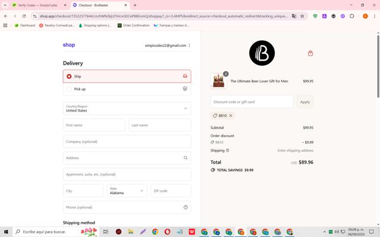Click the $89.96 total amount
Screen dimensions: 380x237
pos(306,162)
